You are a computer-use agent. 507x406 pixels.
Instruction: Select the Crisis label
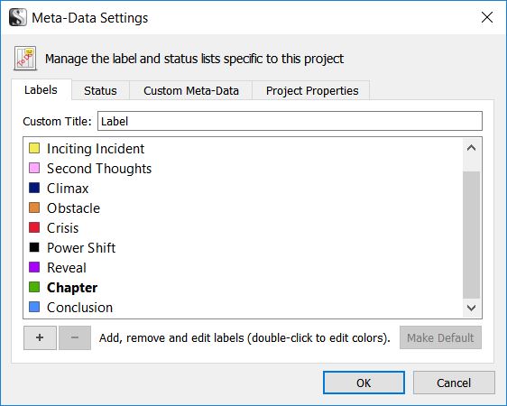pos(63,228)
